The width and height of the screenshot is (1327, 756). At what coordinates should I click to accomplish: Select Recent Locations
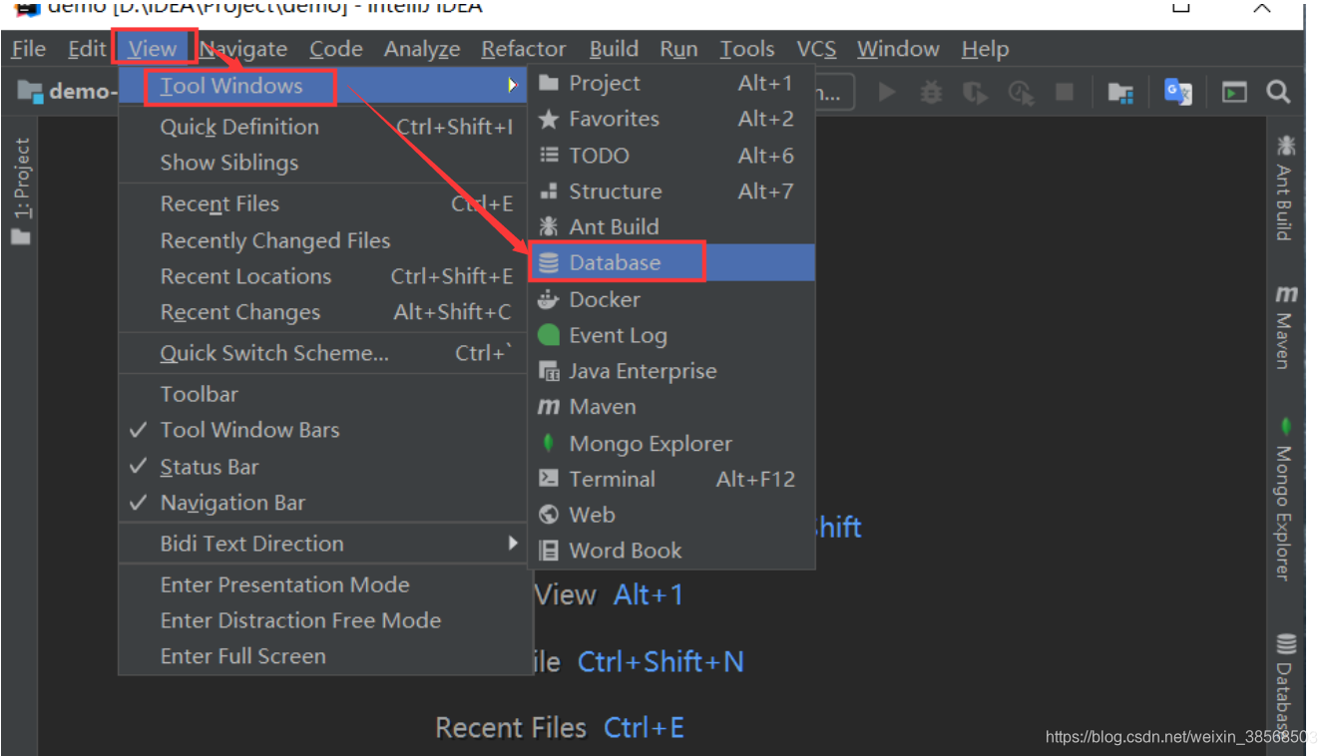tap(323, 277)
